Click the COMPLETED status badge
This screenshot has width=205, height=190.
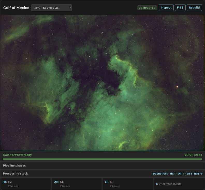click(147, 8)
